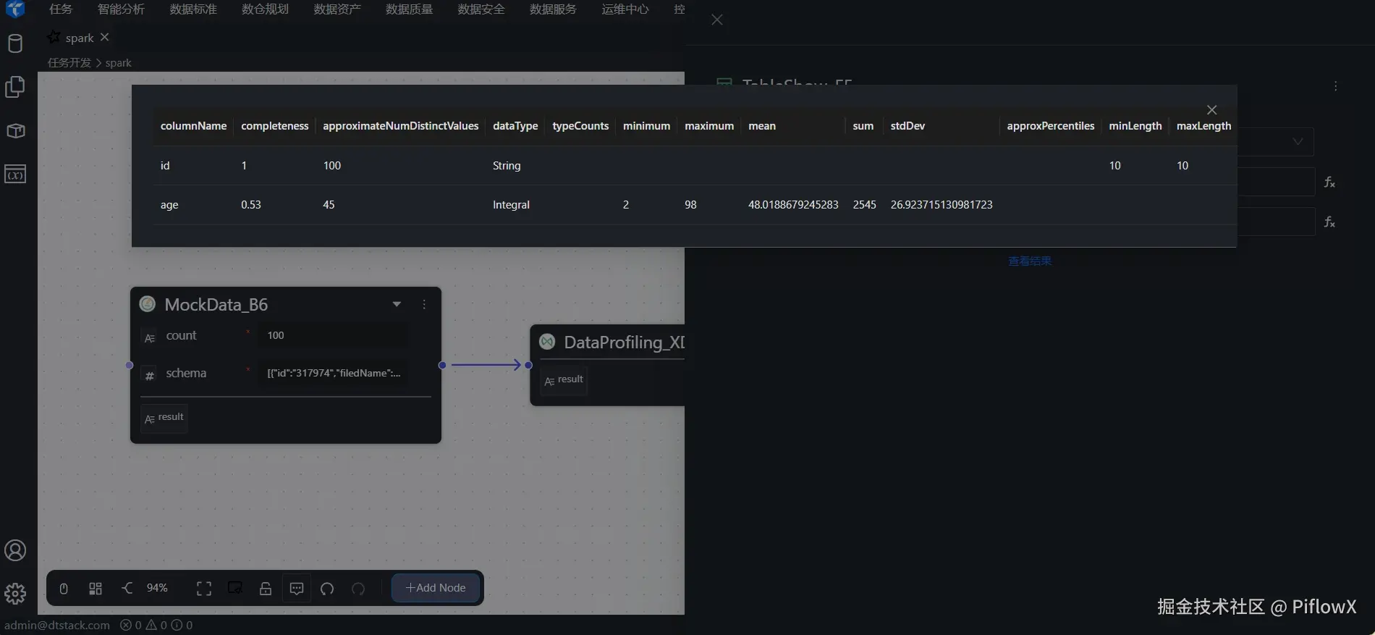The width and height of the screenshot is (1375, 635).
Task: Open the 数据安全 menu
Action: pos(481,9)
